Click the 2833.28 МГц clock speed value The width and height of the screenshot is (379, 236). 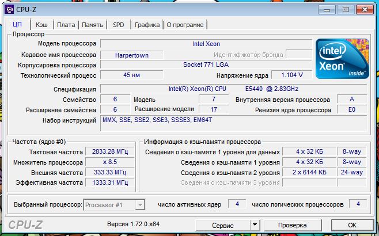pos(110,151)
